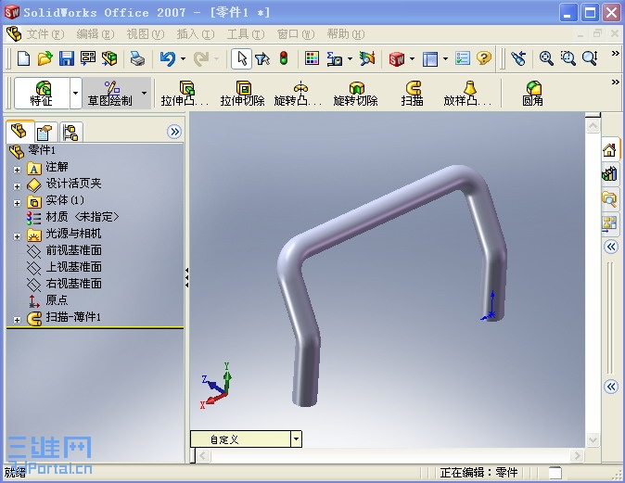The image size is (625, 483).
Task: Select the 零件1 root tree node
Action: [42, 150]
